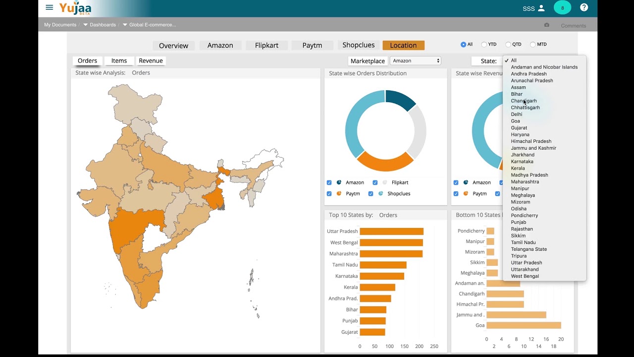Uncheck Amazon in Revenue Distribution legend
The width and height of the screenshot is (634, 357).
coord(456,182)
